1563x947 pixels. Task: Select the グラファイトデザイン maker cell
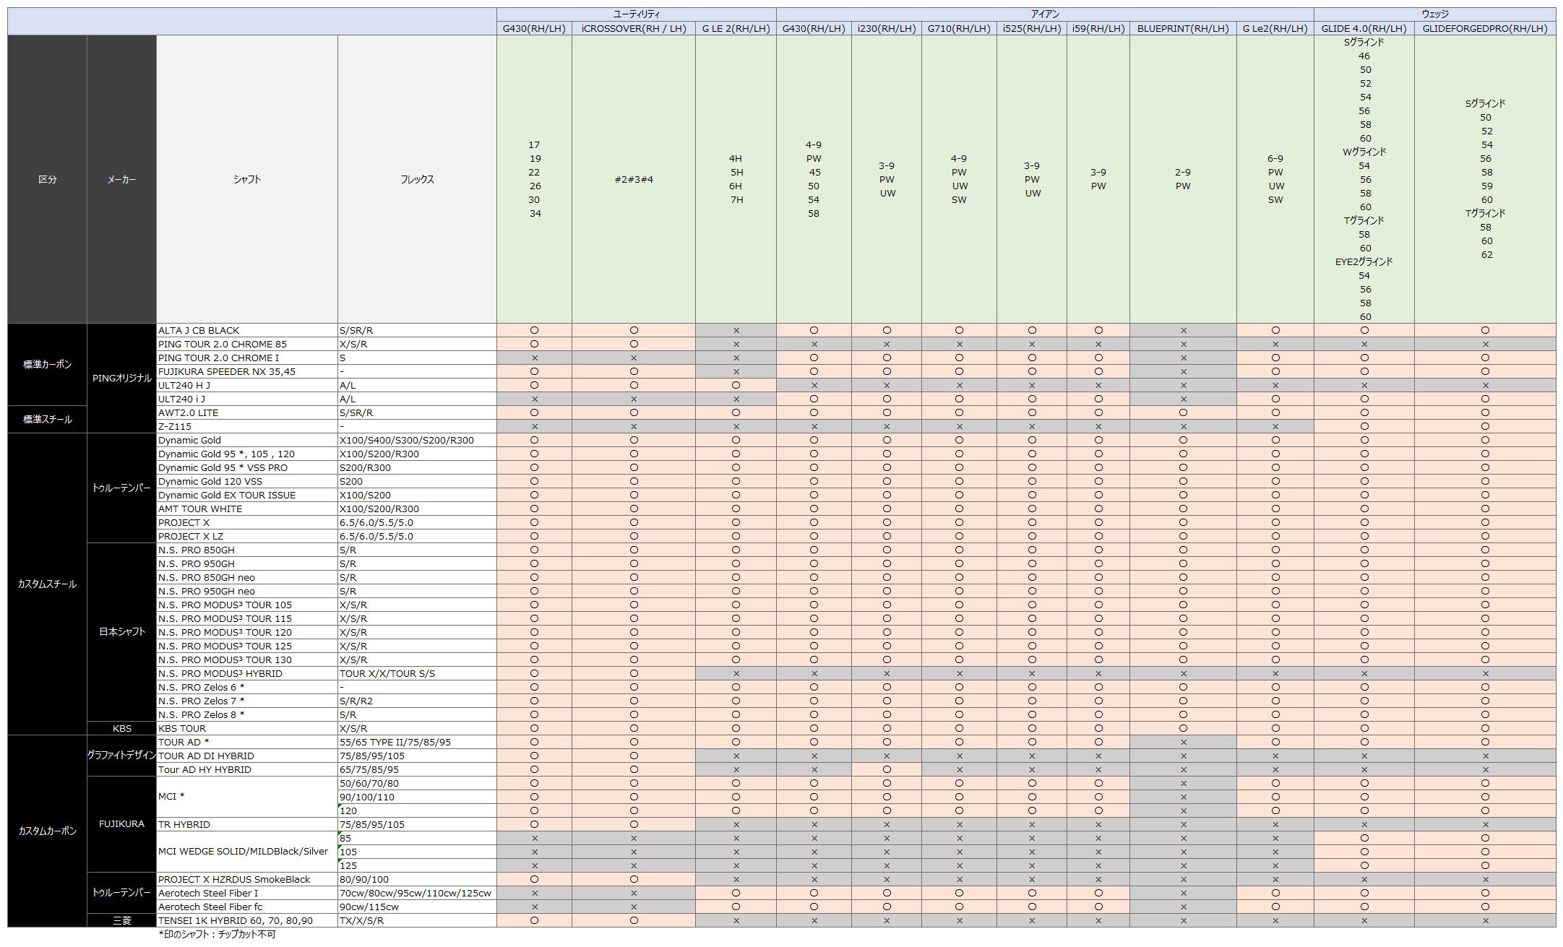[122, 756]
